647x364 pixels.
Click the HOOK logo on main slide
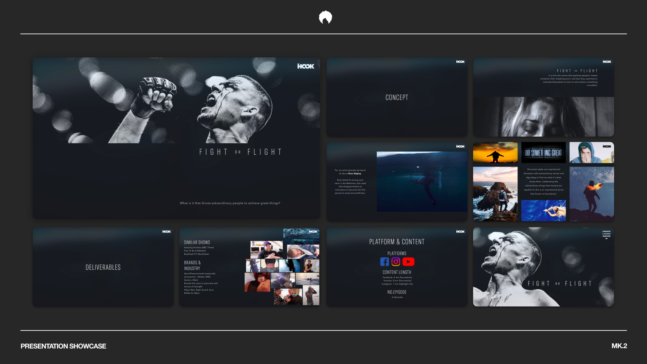[x=306, y=66]
